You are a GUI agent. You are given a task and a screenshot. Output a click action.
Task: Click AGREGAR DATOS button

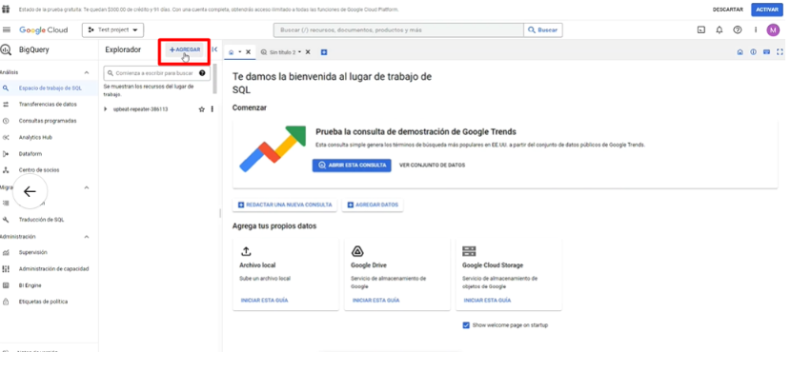[x=373, y=205]
